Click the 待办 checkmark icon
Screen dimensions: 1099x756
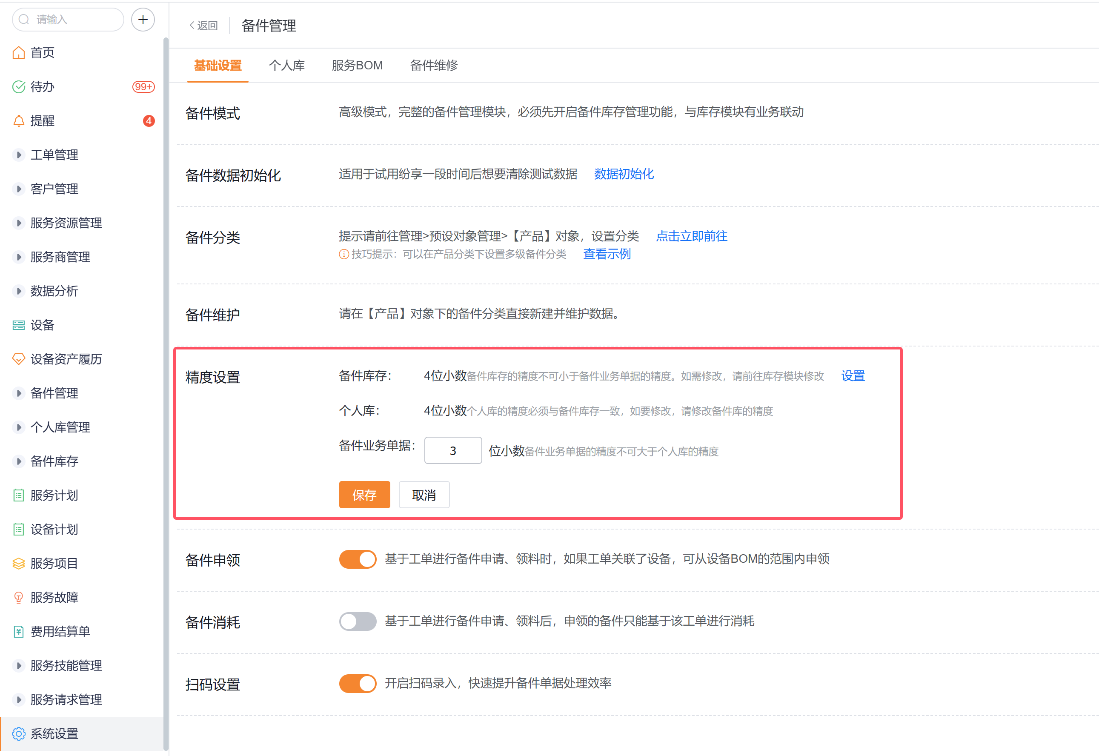click(x=18, y=87)
